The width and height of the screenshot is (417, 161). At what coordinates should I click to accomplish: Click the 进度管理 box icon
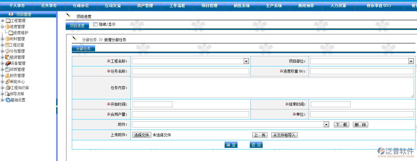click(8, 27)
